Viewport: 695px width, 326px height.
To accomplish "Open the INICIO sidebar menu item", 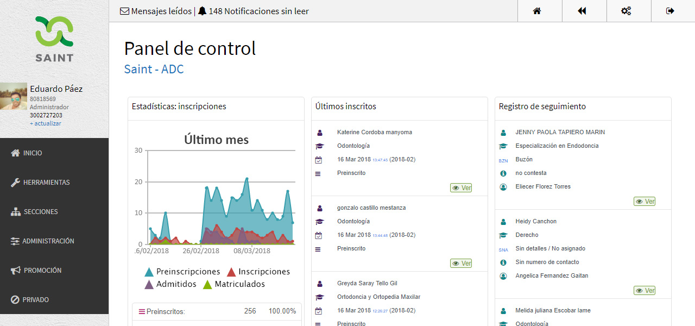I will pos(54,153).
